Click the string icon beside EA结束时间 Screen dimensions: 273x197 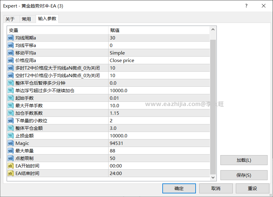pos(11,174)
